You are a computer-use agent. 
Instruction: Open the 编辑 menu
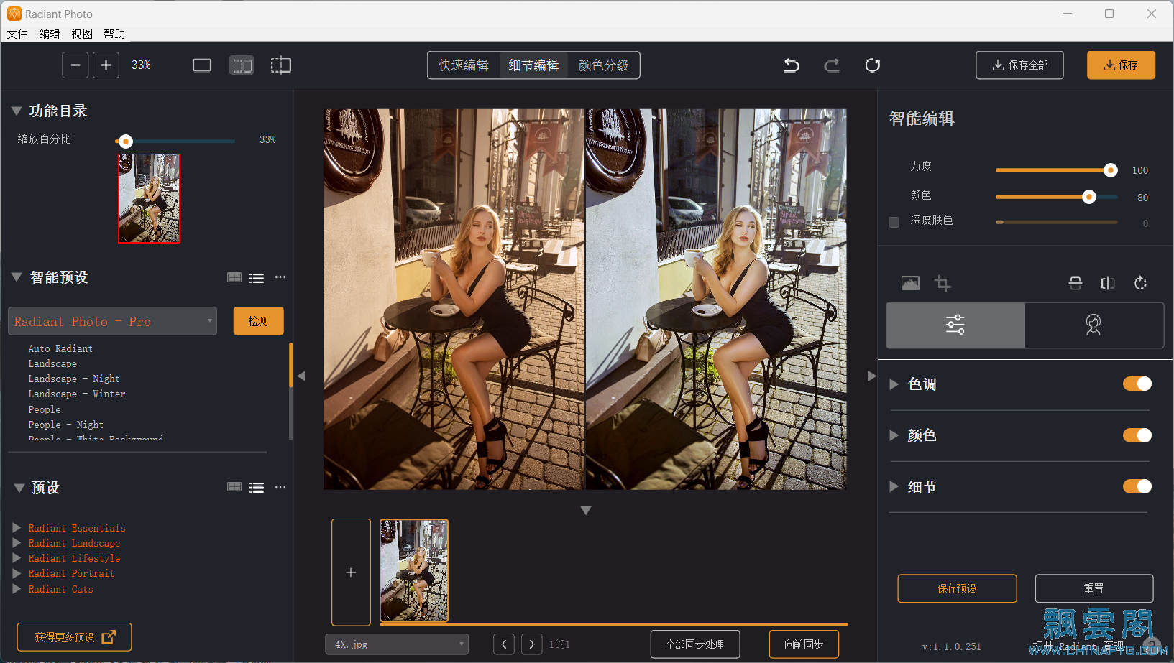click(50, 34)
